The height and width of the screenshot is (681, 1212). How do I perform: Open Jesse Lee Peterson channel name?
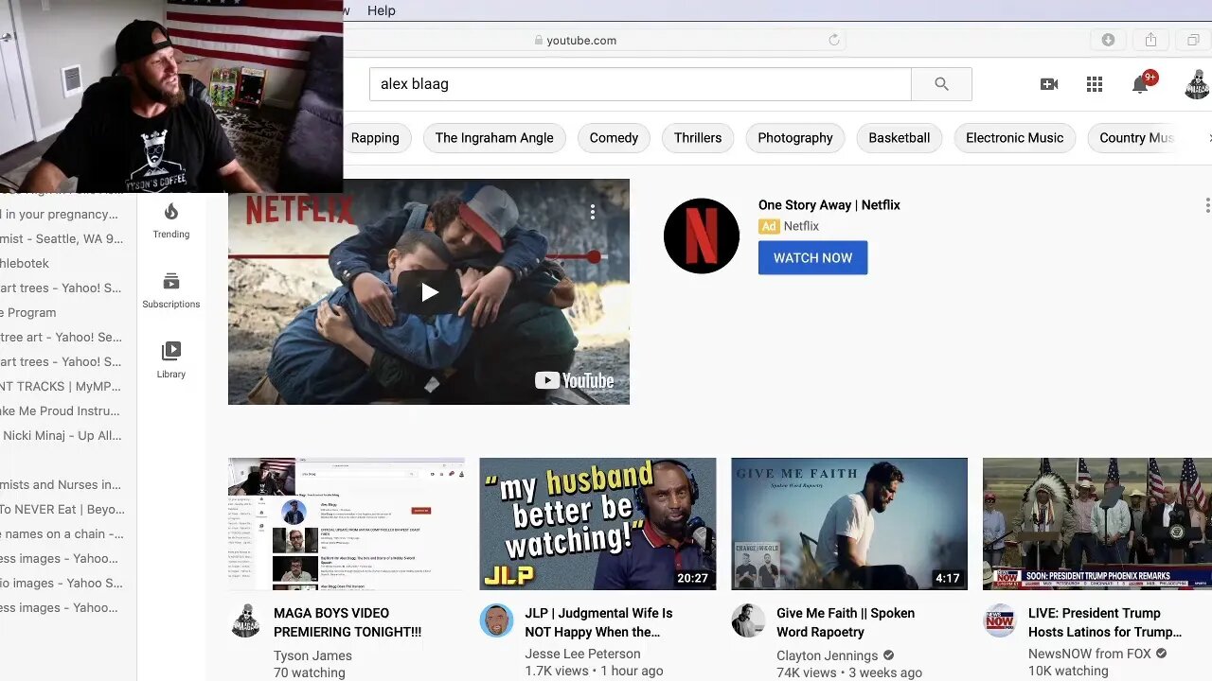pos(583,654)
